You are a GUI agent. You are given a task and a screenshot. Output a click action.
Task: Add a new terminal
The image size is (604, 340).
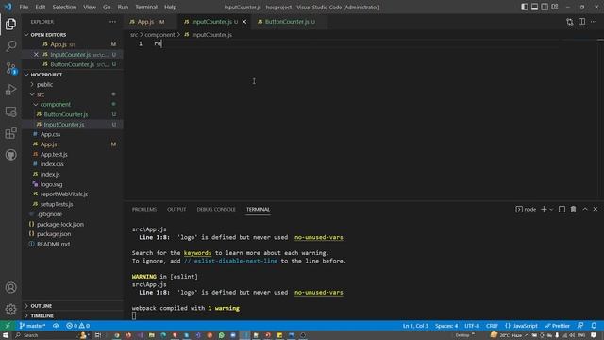pyautogui.click(x=544, y=209)
